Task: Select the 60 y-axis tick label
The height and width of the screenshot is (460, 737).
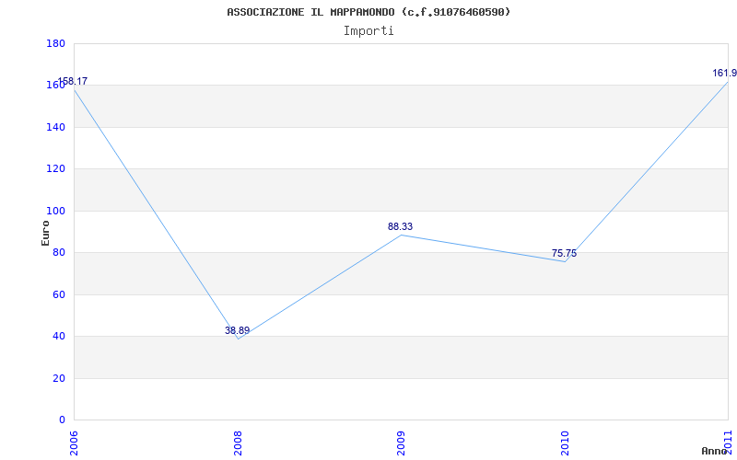Action: 58,294
